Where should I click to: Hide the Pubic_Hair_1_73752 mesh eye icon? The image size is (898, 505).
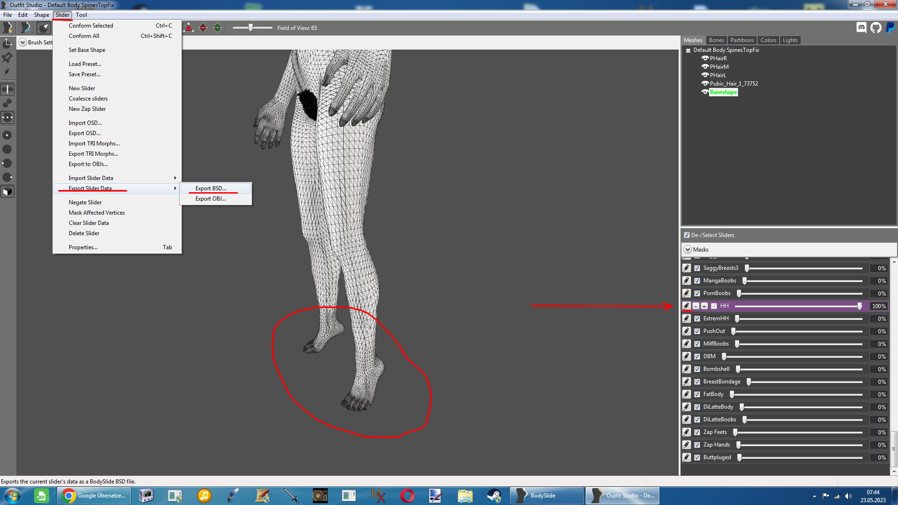[705, 84]
